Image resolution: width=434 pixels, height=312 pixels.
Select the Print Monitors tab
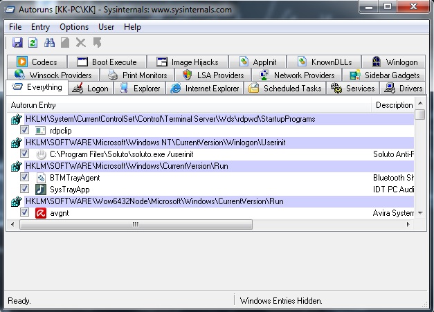(137, 75)
